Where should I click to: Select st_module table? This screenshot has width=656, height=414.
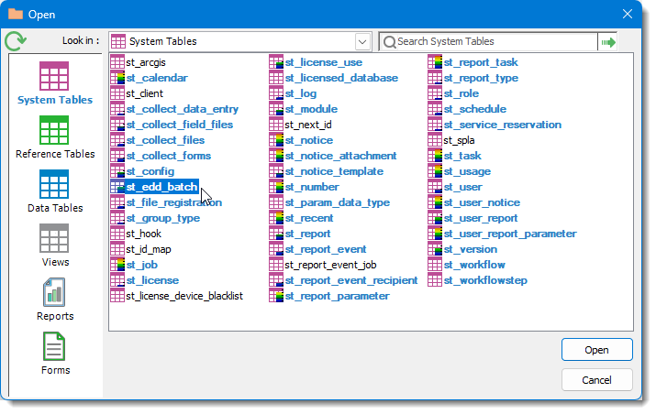click(x=311, y=109)
